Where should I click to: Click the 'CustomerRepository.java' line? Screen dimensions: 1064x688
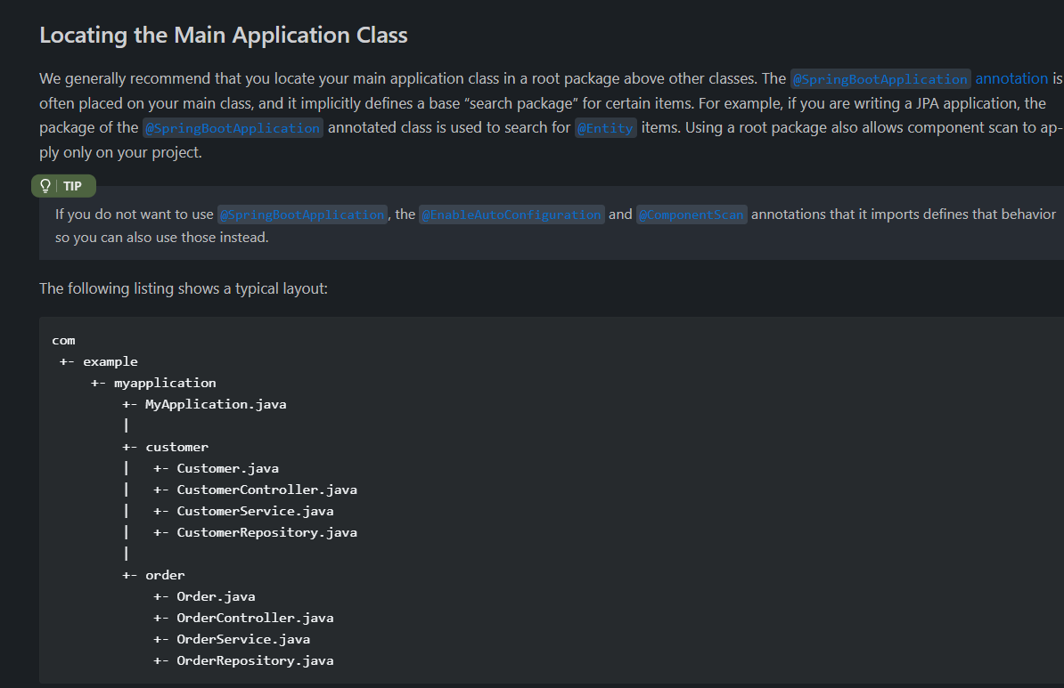pos(266,533)
